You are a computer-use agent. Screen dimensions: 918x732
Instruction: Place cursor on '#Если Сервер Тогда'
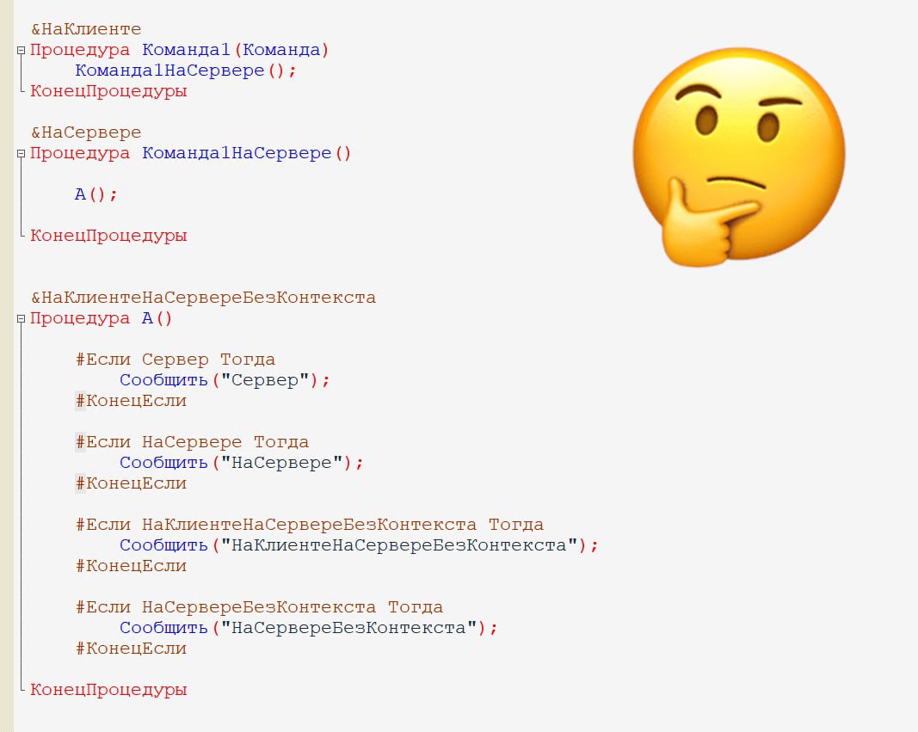(x=175, y=360)
